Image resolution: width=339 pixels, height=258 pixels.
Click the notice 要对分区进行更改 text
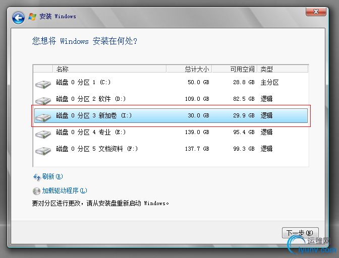click(100, 203)
